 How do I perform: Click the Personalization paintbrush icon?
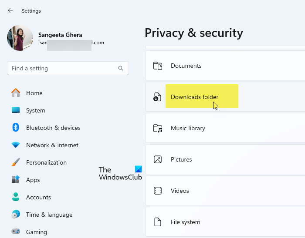[x=16, y=162]
